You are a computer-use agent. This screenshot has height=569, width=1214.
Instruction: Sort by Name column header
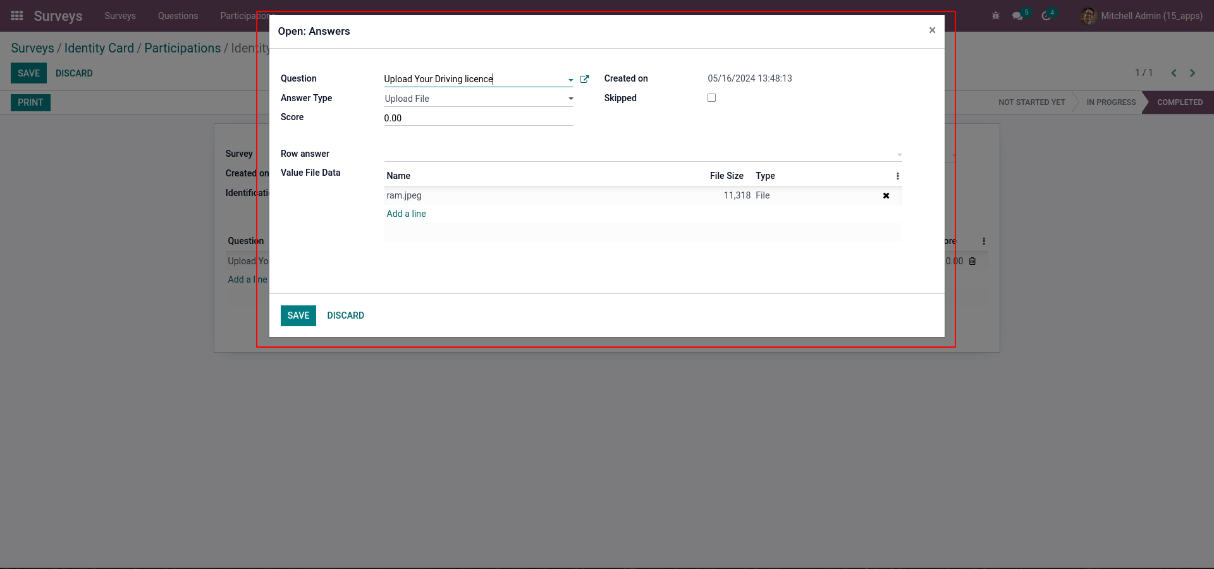click(398, 176)
